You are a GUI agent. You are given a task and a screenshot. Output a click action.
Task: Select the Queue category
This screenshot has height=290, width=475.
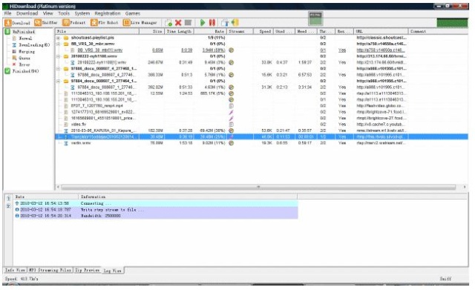21,58
